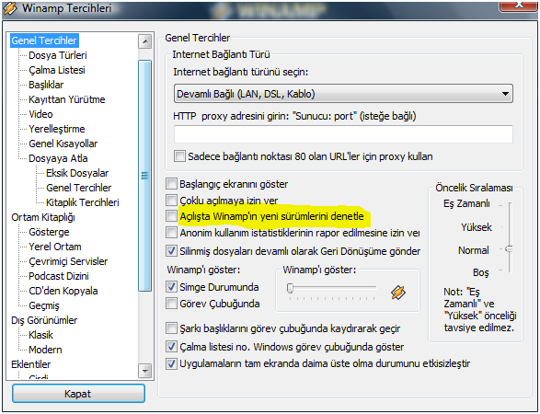Image resolution: width=540 pixels, height=414 pixels.
Task: Open 'CD'den Kopyala' preferences
Action: 63,291
